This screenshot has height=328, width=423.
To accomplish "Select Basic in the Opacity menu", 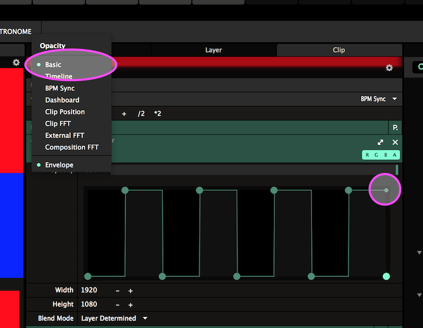I will (x=53, y=64).
